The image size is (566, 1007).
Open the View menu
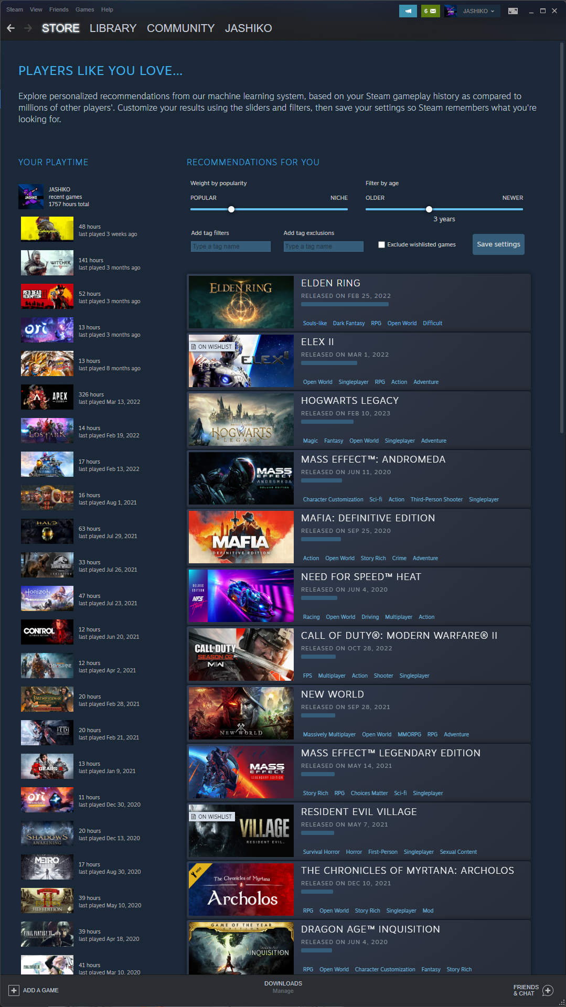tap(36, 9)
